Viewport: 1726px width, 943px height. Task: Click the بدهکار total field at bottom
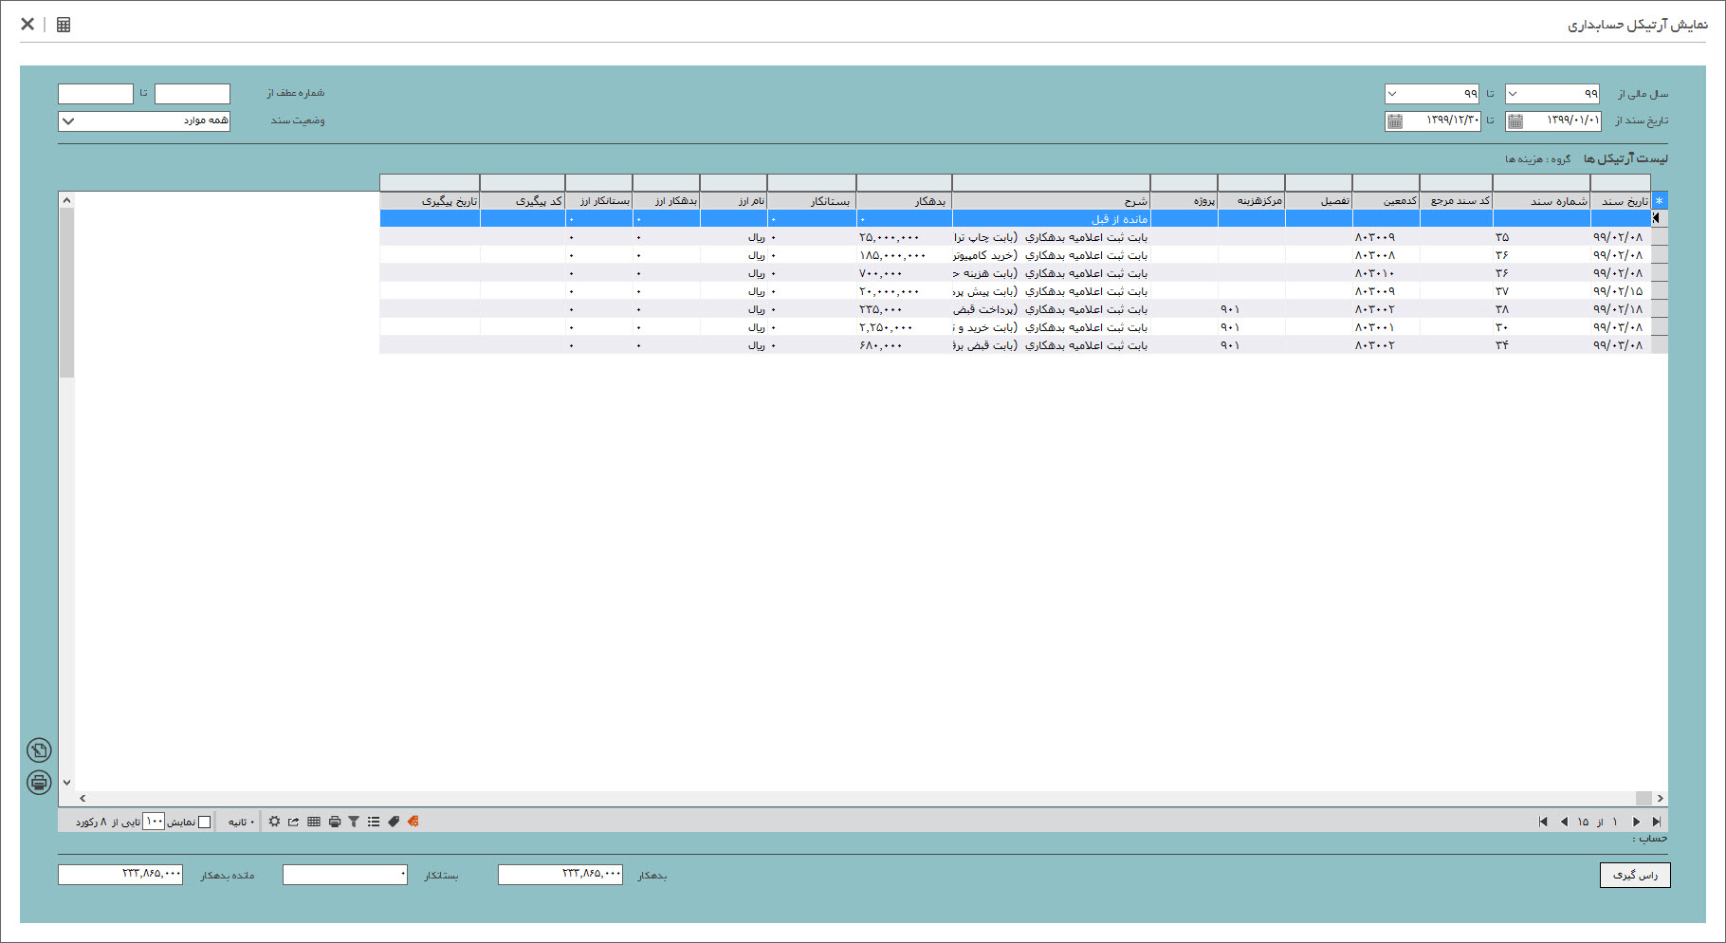tap(560, 875)
